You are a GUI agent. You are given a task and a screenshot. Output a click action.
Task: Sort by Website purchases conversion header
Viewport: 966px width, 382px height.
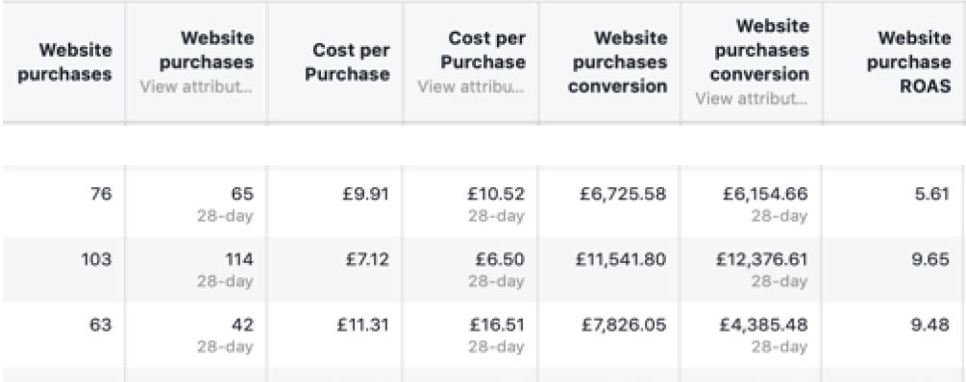(618, 62)
